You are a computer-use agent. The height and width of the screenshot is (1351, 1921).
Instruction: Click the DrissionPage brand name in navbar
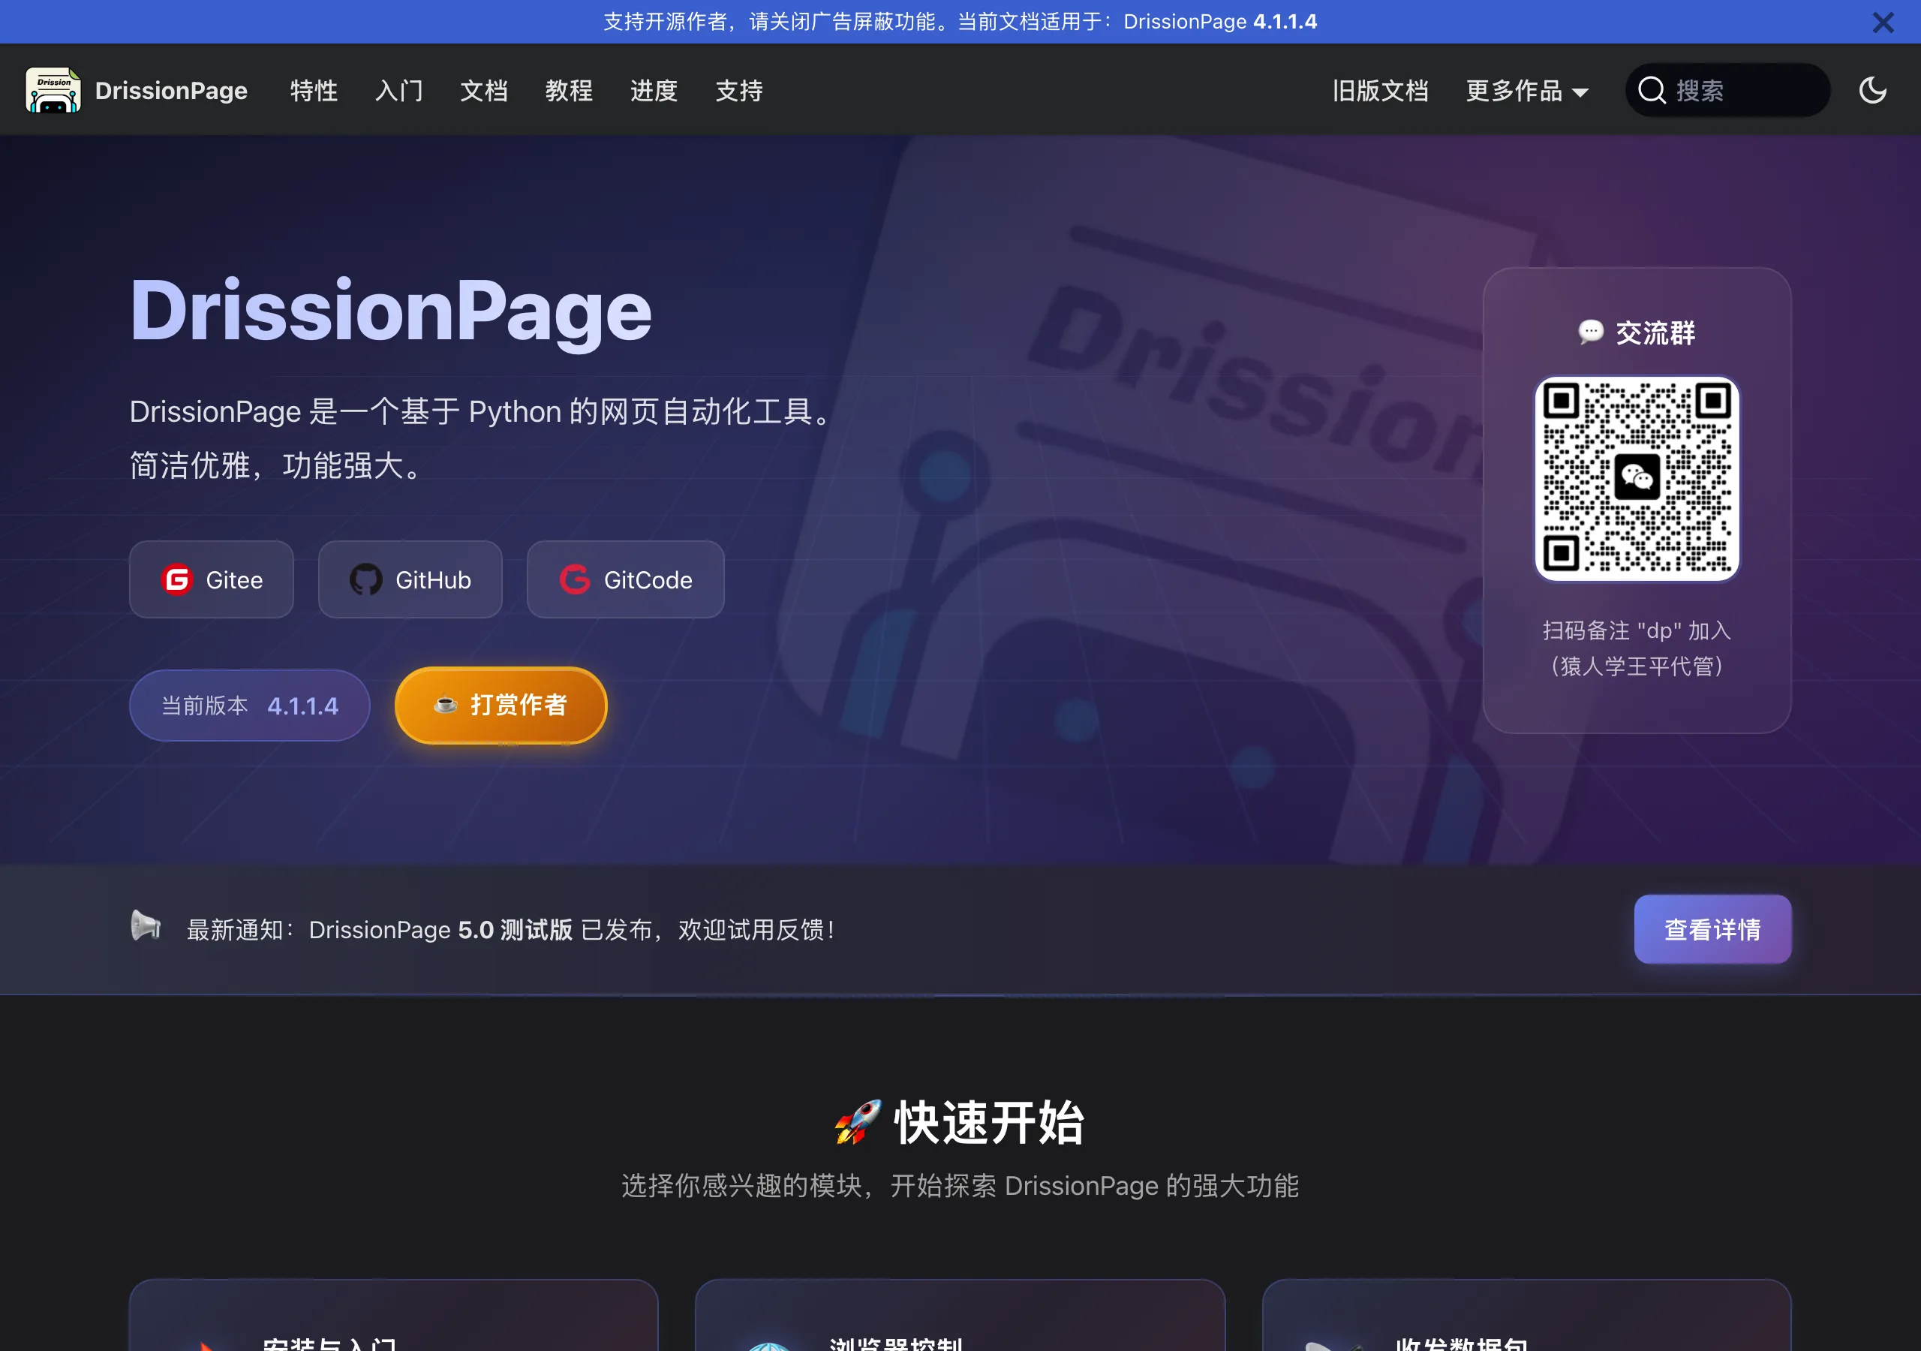click(x=170, y=90)
